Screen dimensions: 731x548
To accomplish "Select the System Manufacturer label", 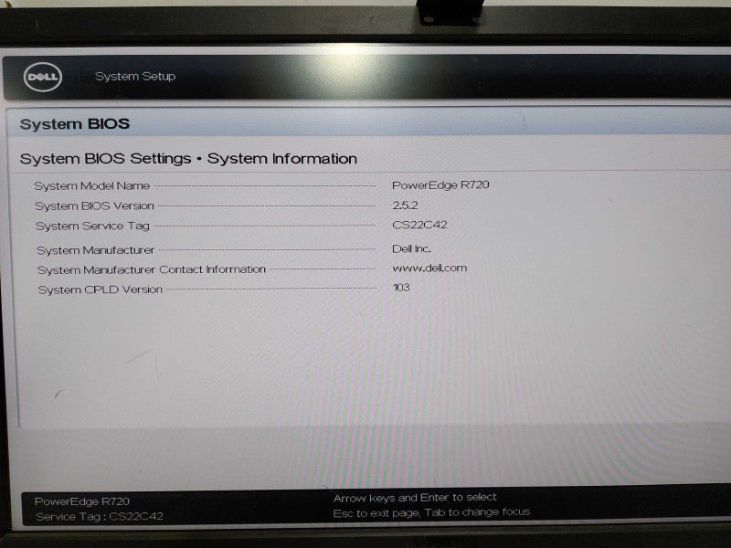I will click(96, 250).
